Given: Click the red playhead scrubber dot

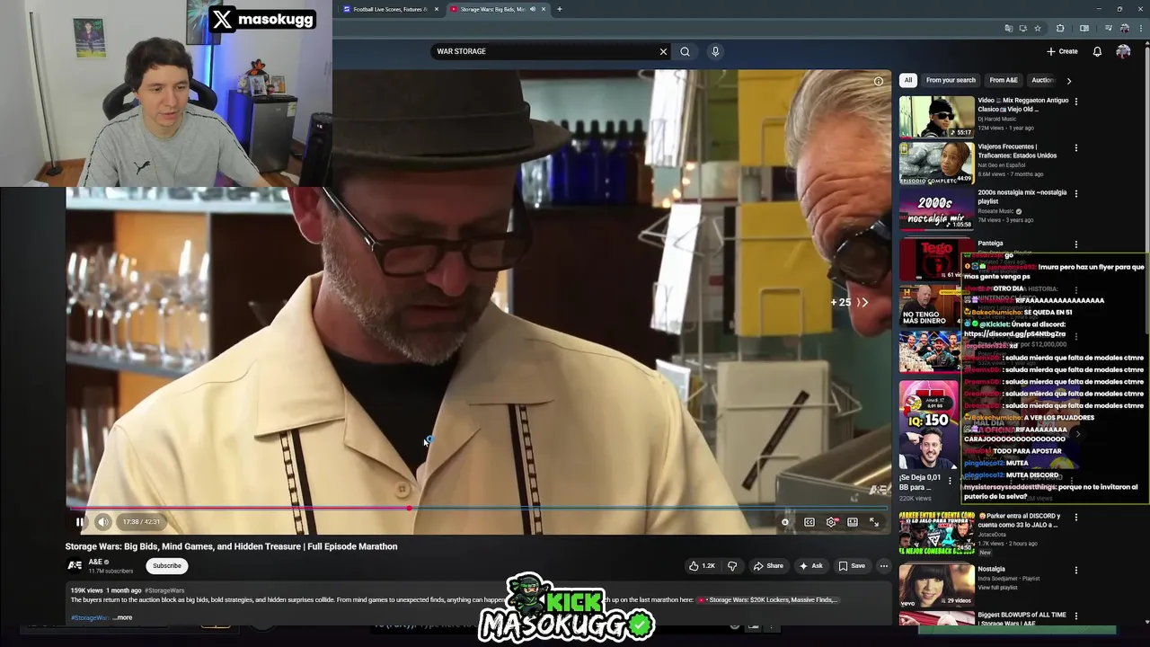Looking at the screenshot, I should coord(410,509).
